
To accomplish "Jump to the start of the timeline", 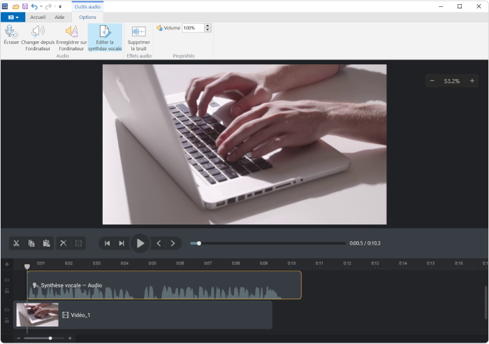I will point(107,243).
